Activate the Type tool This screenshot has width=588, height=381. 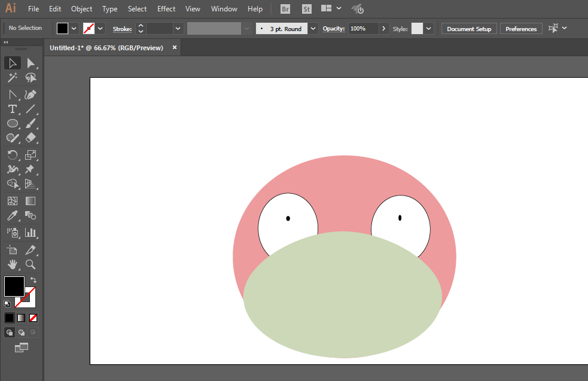click(x=12, y=109)
